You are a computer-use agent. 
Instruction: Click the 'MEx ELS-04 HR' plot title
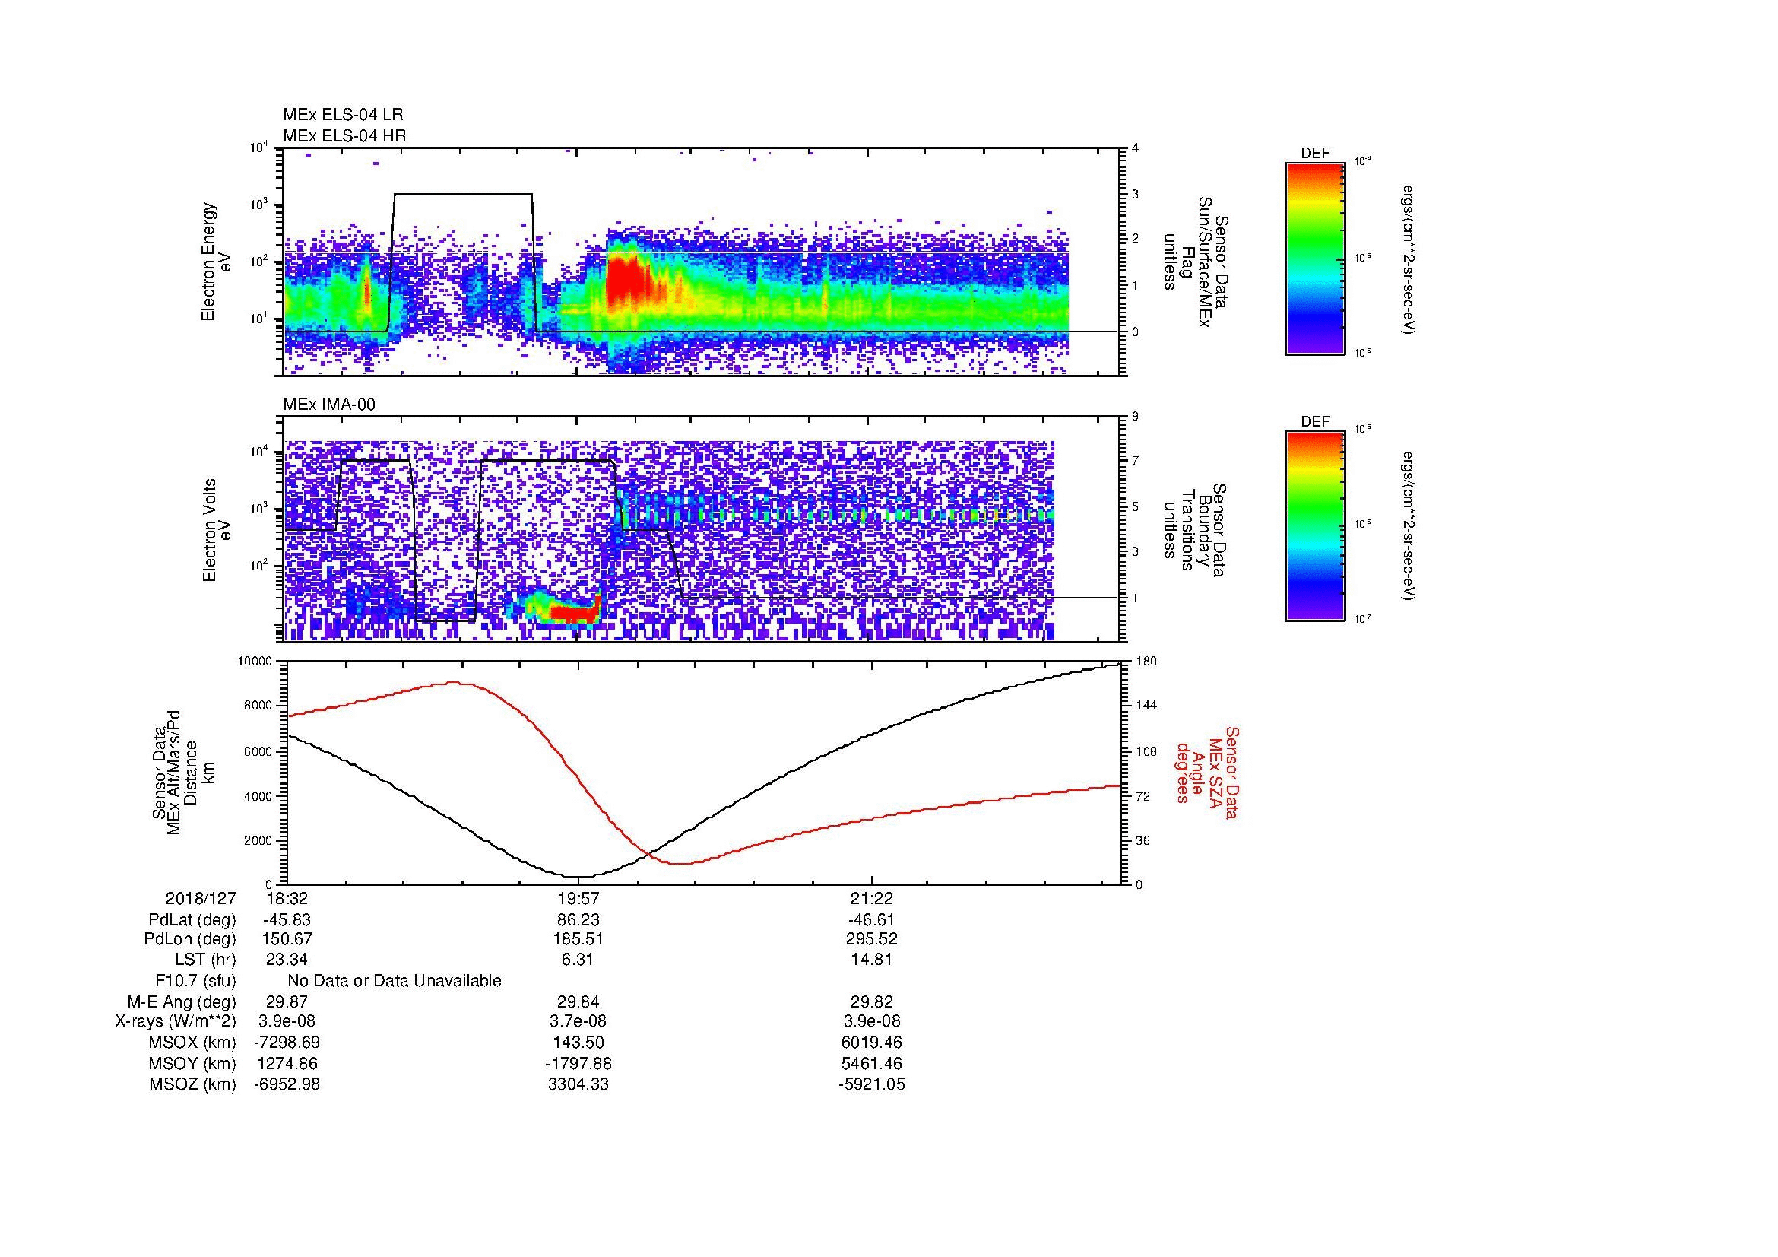[x=344, y=135]
